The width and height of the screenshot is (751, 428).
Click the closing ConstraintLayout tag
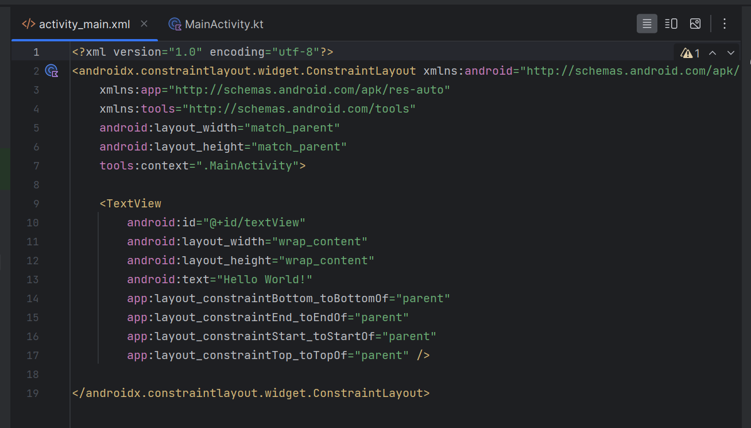tap(251, 394)
